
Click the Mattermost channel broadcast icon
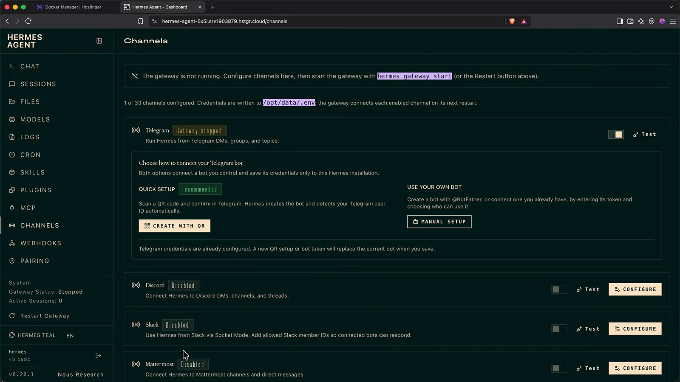136,364
